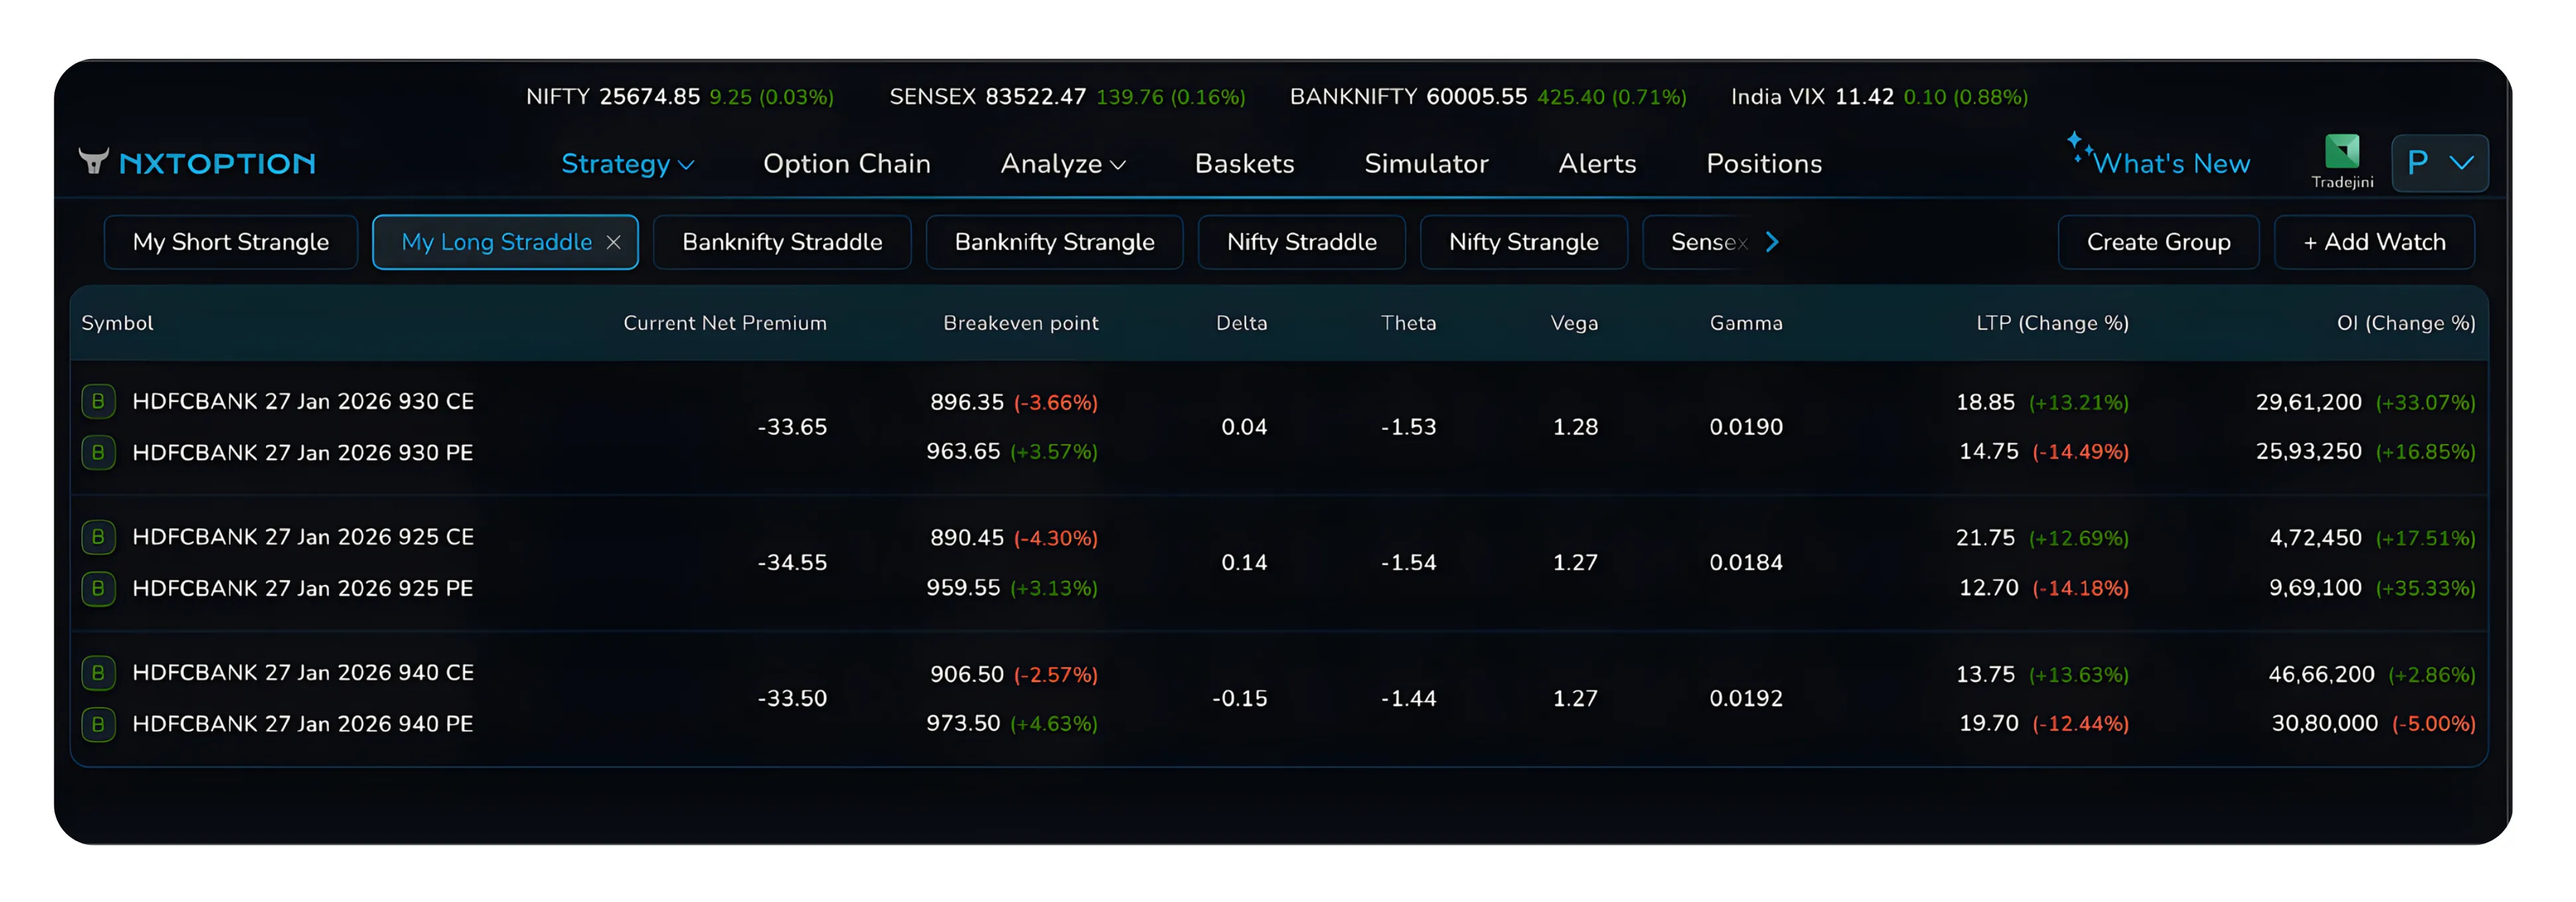The image size is (2576, 902).
Task: Click the buy badge beside HDFCBANK 930 PE
Action: [x=98, y=452]
